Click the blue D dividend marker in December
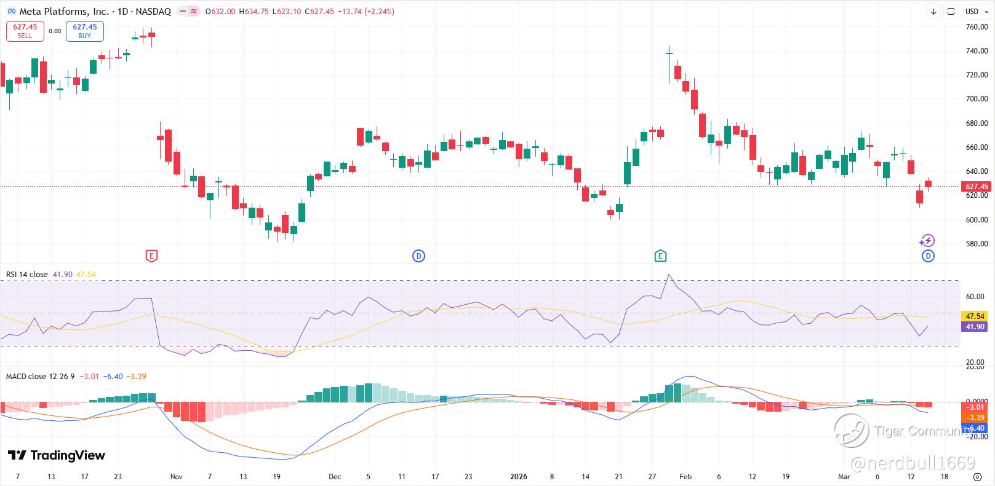The image size is (995, 486). coord(418,256)
